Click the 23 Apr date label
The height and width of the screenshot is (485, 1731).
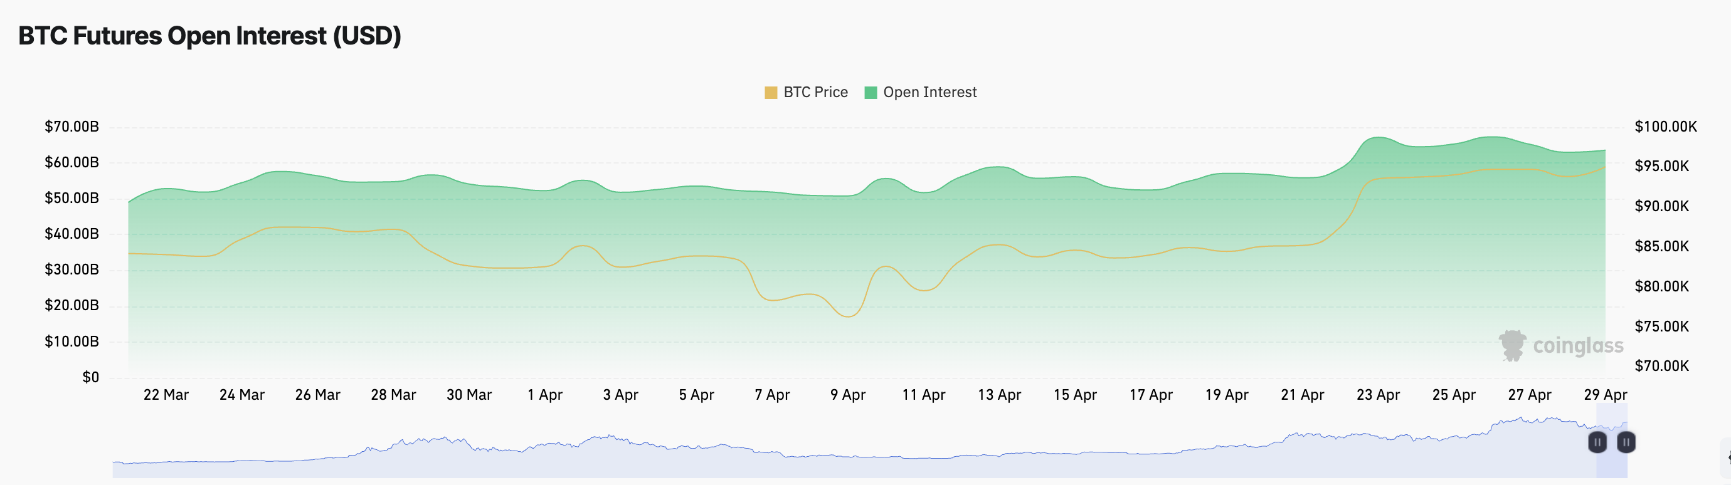1377,395
